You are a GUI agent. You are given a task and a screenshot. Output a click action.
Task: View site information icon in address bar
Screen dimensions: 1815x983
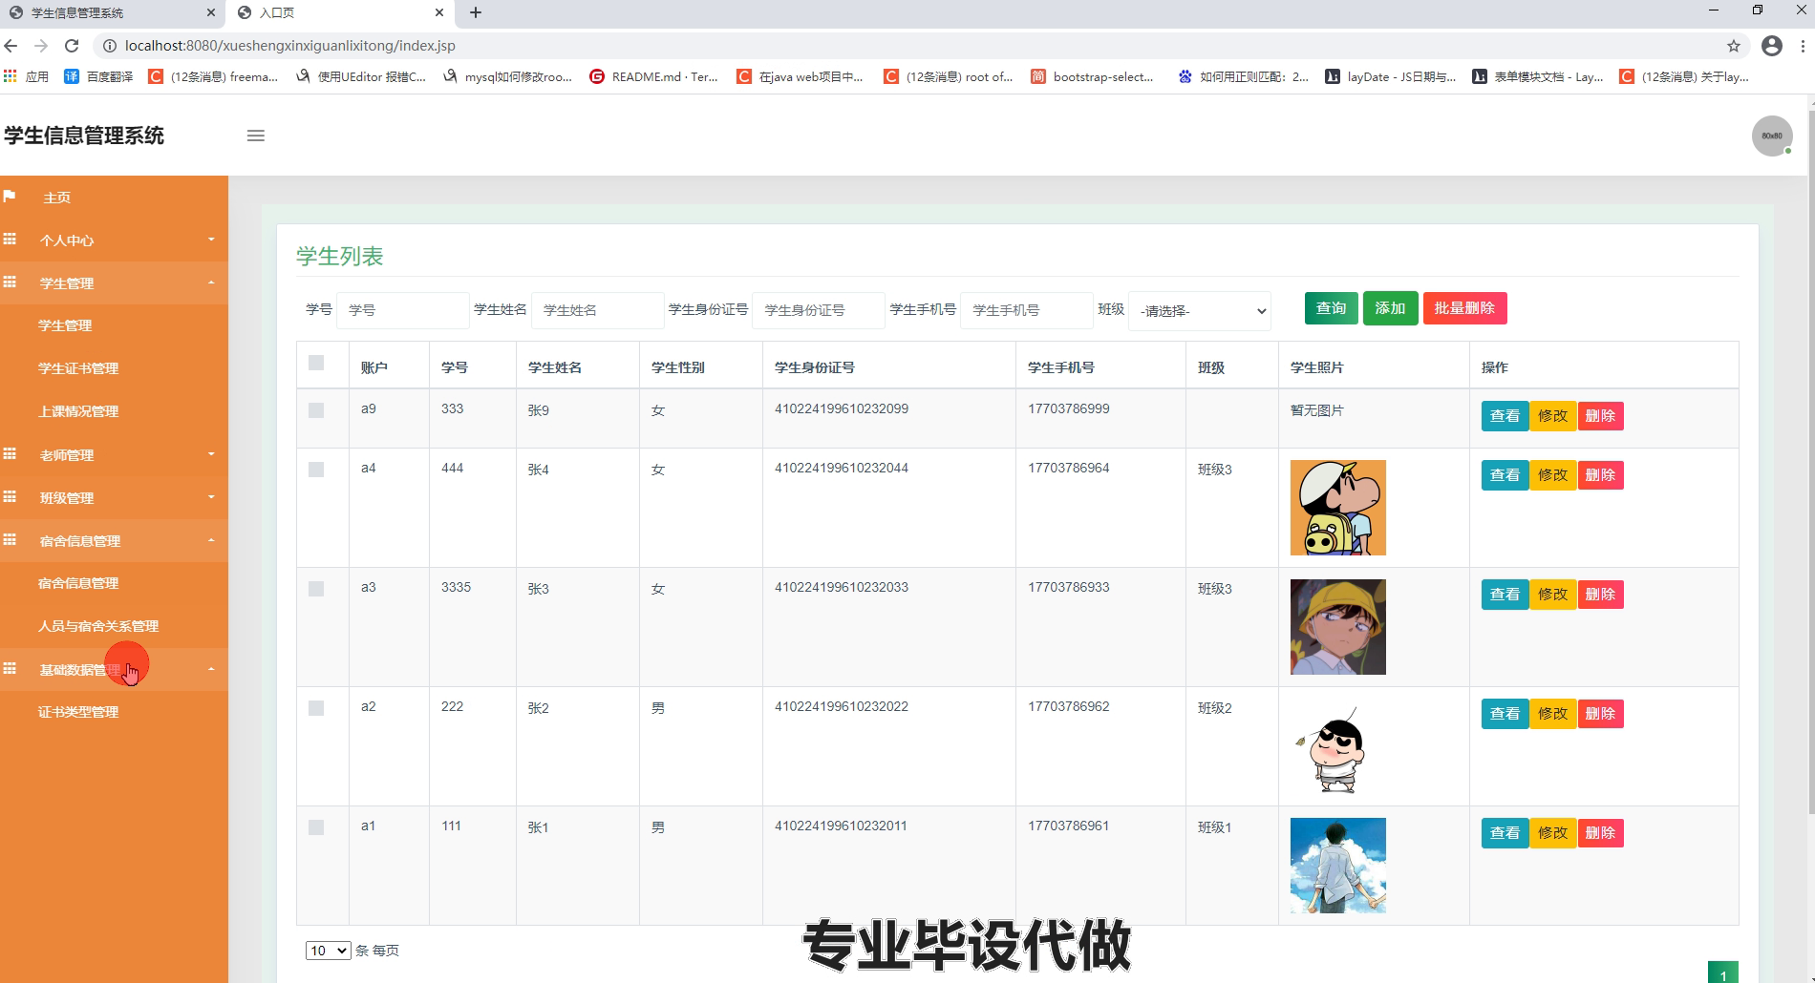[109, 46]
